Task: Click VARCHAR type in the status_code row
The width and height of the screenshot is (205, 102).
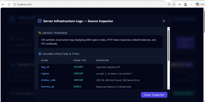Action: pos(78,80)
